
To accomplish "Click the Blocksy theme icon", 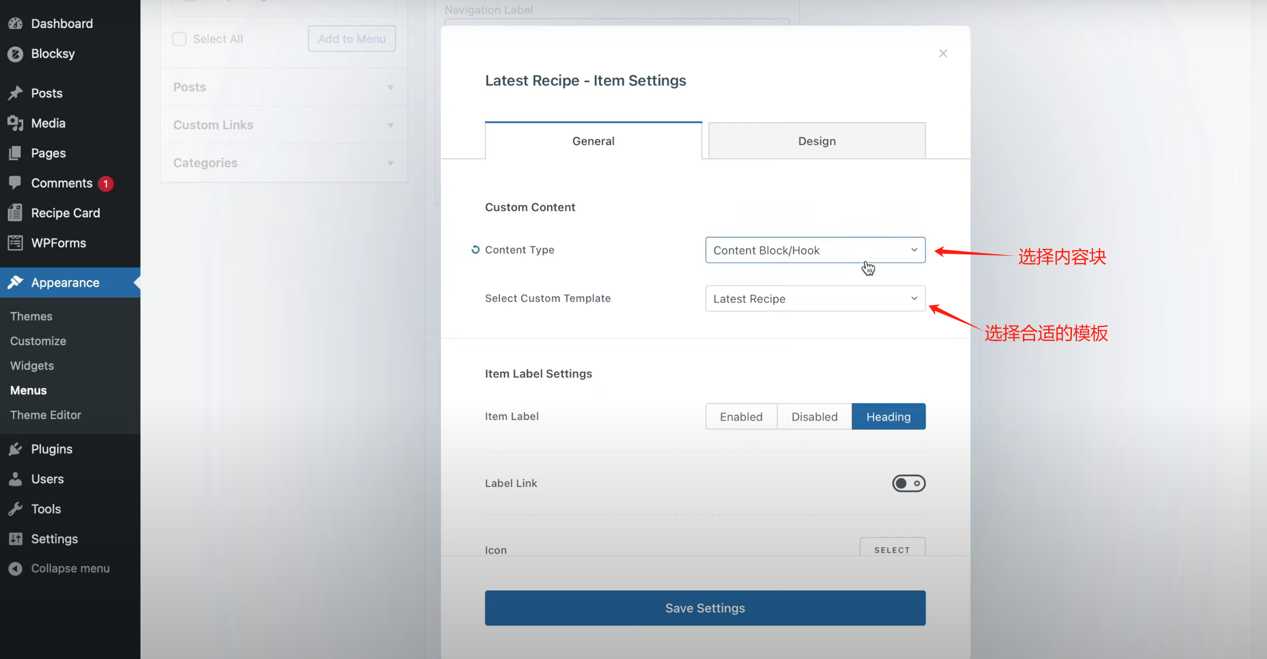I will [x=15, y=53].
